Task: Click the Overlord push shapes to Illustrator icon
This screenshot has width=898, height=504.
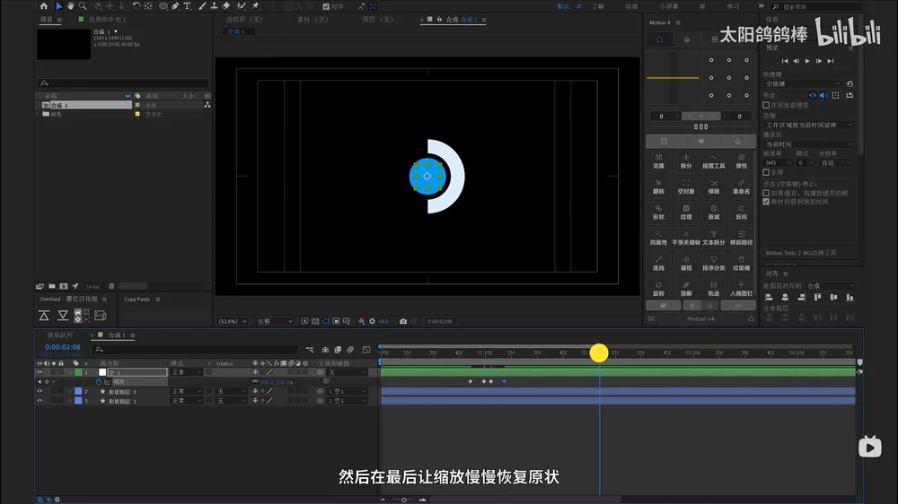Action: (44, 315)
